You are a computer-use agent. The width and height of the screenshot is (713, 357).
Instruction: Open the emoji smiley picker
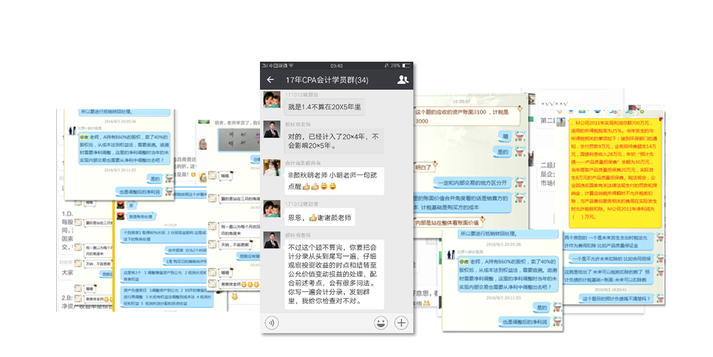pos(380,323)
